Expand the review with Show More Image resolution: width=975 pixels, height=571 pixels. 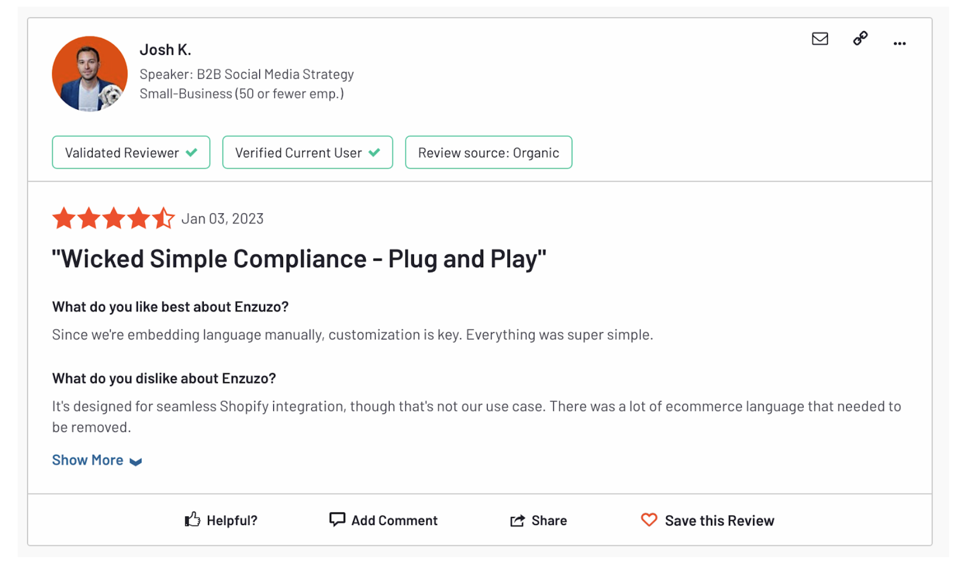pyautogui.click(x=87, y=460)
